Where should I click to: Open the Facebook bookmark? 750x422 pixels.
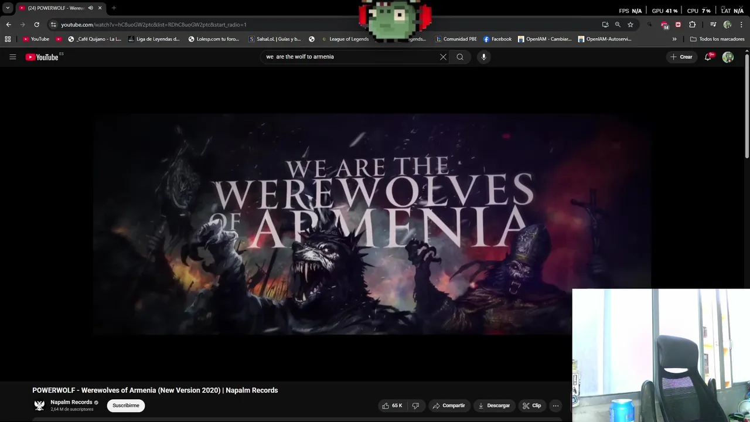497,39
